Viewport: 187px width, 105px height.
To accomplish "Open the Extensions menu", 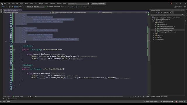I will click(52, 4).
